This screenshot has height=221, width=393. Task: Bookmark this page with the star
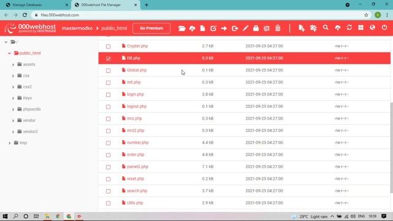pyautogui.click(x=366, y=15)
